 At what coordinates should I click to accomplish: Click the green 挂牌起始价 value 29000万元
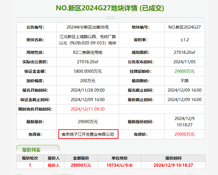[184, 71]
